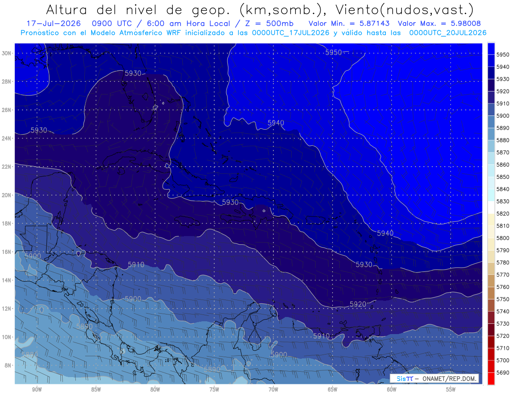Click the legend value '5950' on the colorbar
The image size is (511, 395).
pos(502,55)
